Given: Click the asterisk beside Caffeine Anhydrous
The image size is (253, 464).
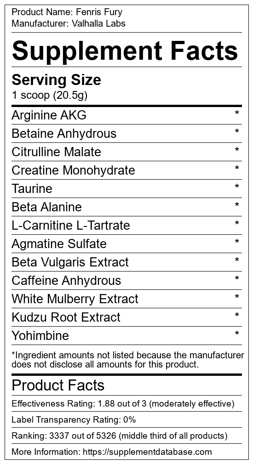Looking at the screenshot, I should click(x=237, y=278).
